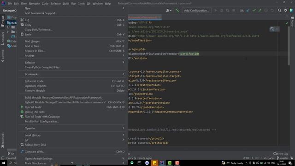Click the Reload from Disk refresh icon
This screenshot has width=295, height=166.
coord(22,144)
